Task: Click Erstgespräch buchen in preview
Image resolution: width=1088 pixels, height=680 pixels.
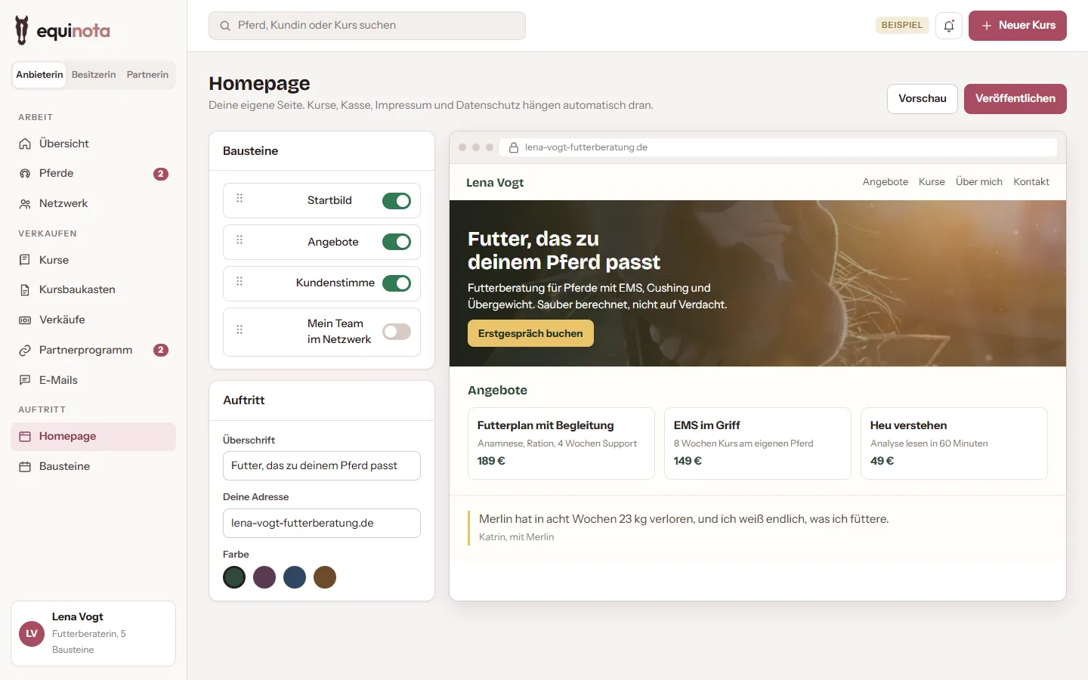Action: coord(530,333)
